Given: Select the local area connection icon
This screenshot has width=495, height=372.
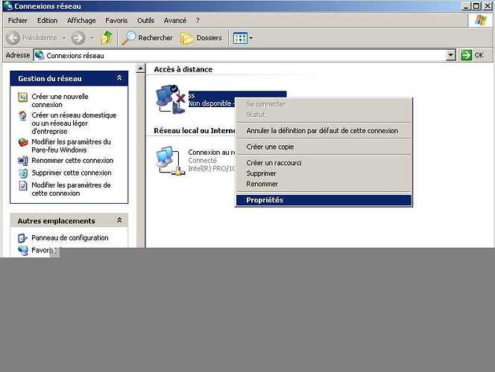Looking at the screenshot, I should coord(168,160).
